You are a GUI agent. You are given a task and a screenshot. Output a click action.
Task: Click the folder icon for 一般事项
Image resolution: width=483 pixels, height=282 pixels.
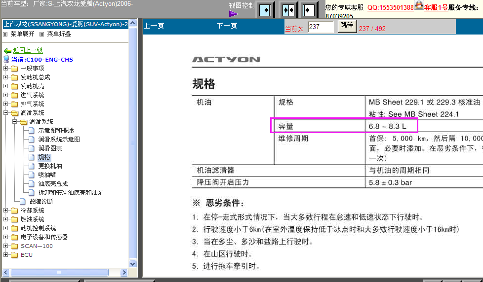14,69
